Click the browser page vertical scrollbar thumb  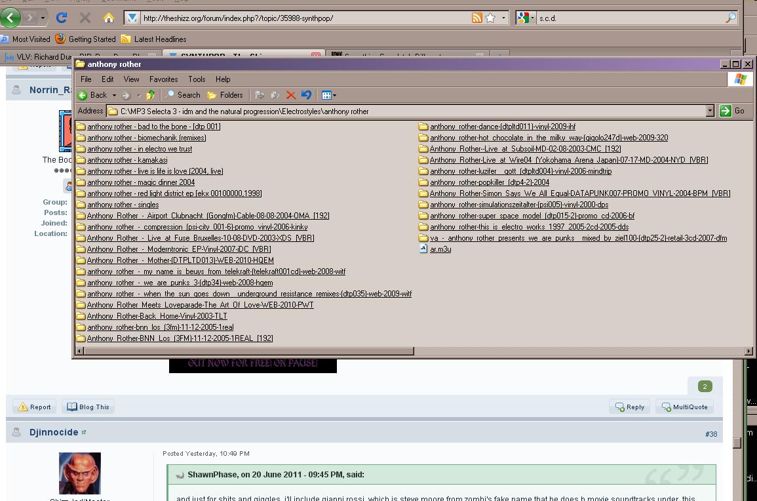tap(737, 443)
